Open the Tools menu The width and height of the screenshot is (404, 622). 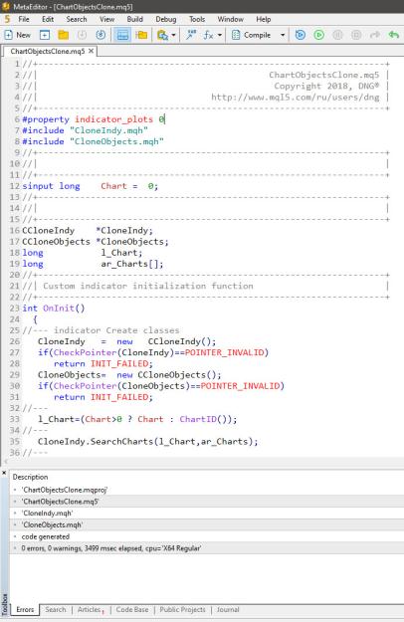(197, 19)
